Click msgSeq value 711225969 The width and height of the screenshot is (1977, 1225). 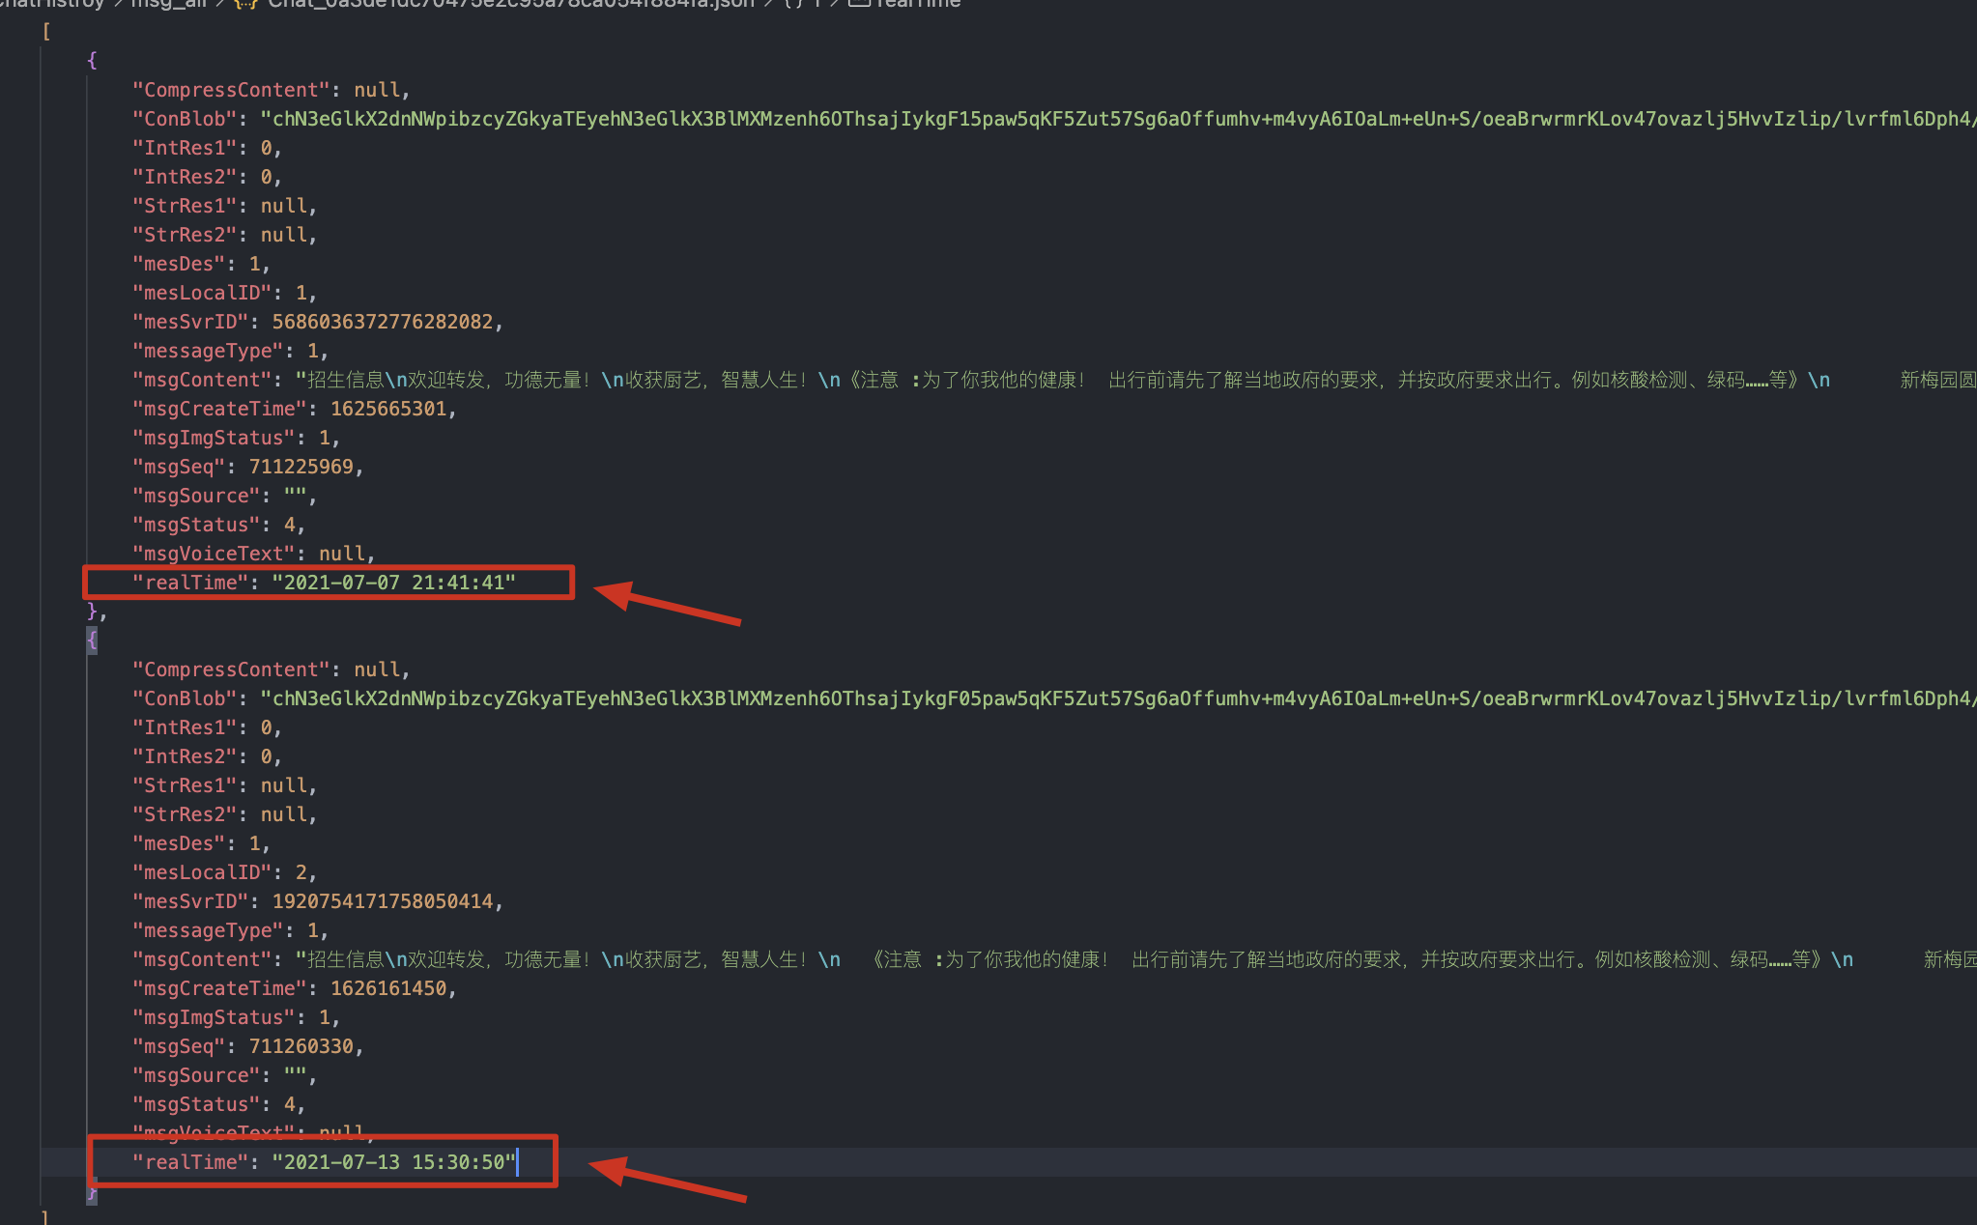point(301,467)
